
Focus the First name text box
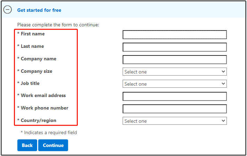[x=174, y=35]
